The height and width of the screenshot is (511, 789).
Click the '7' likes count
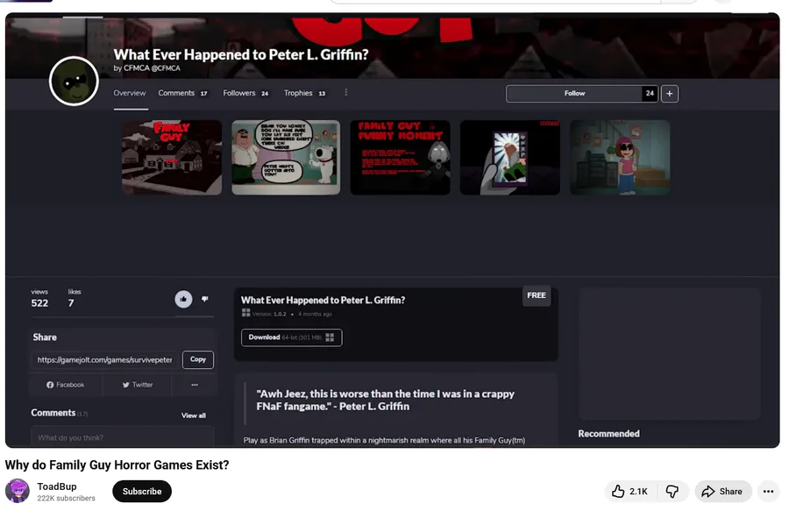point(71,303)
